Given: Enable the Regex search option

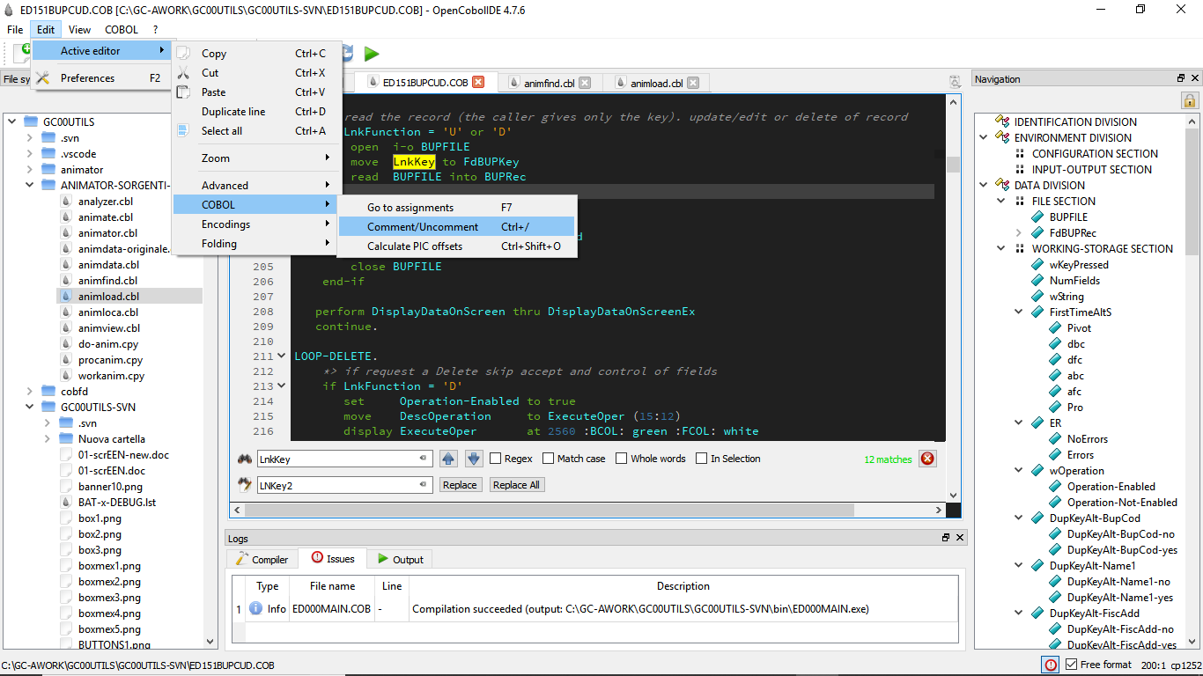Looking at the screenshot, I should [496, 458].
